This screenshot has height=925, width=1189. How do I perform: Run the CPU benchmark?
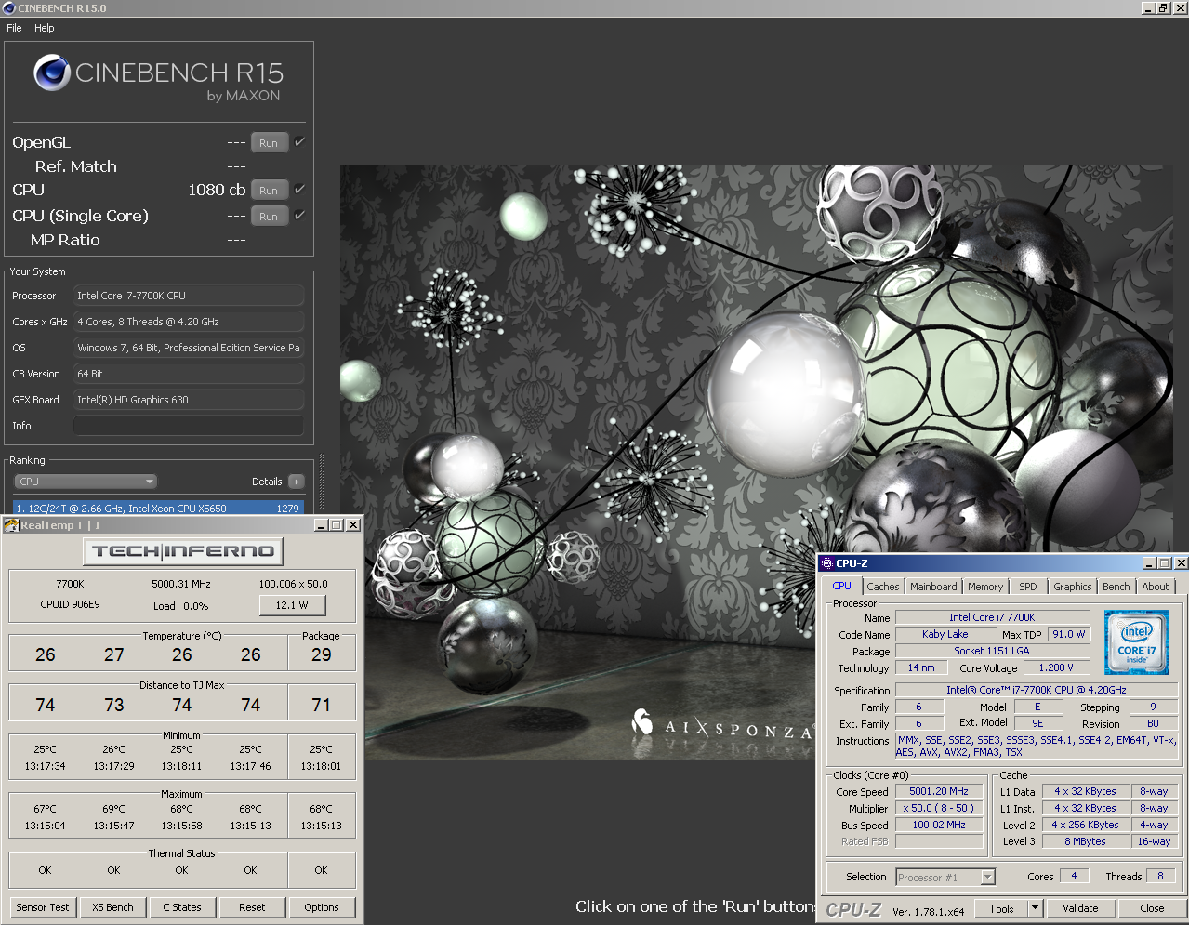click(x=269, y=191)
